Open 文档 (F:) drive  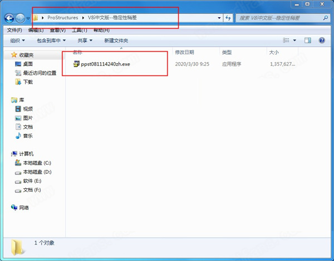point(32,190)
